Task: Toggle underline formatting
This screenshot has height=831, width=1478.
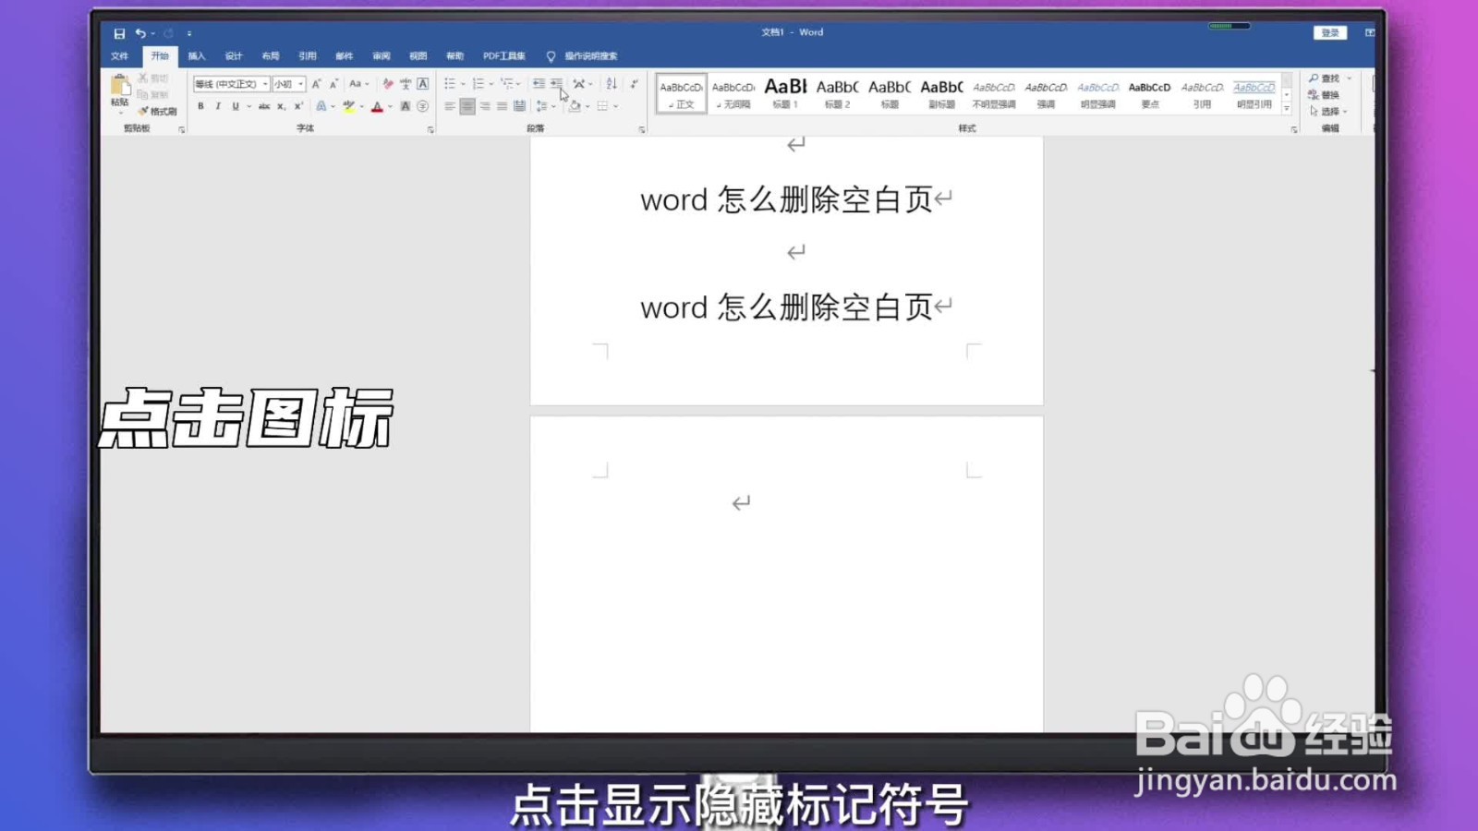Action: (236, 105)
